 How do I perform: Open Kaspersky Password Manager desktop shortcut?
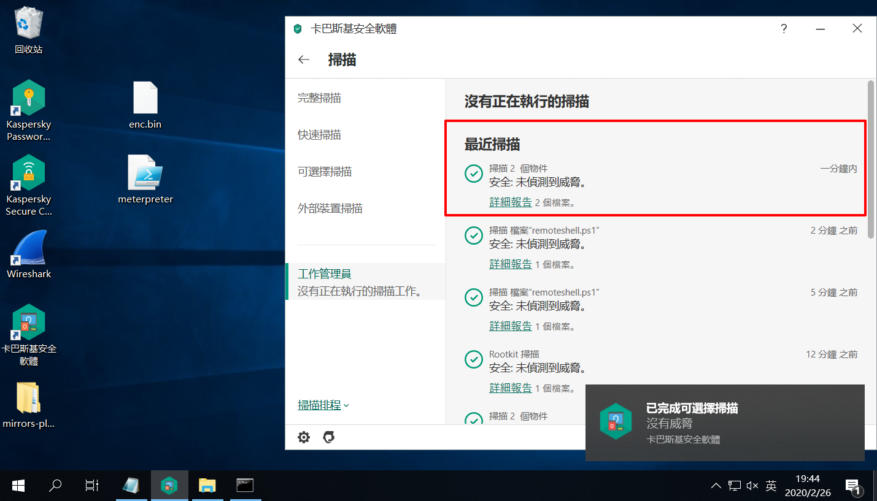(28, 111)
